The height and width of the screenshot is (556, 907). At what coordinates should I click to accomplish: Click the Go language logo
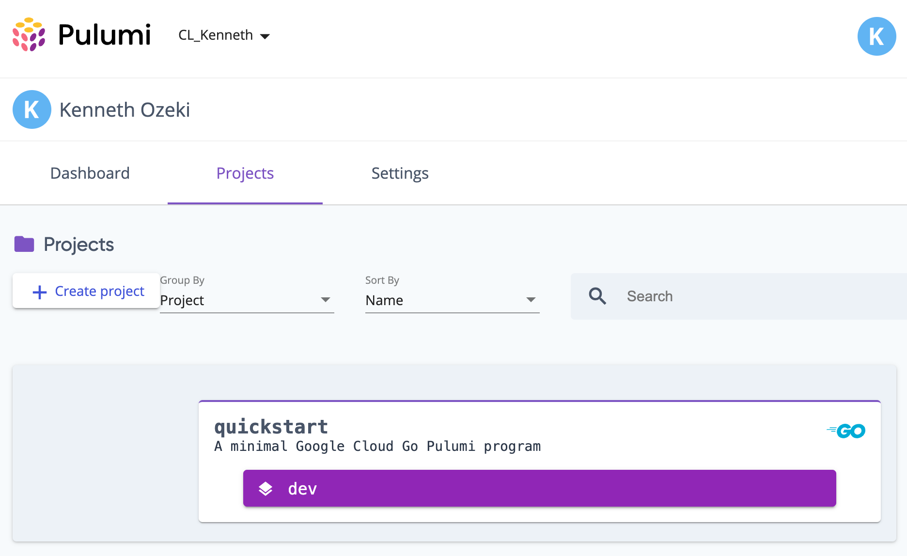coord(846,431)
